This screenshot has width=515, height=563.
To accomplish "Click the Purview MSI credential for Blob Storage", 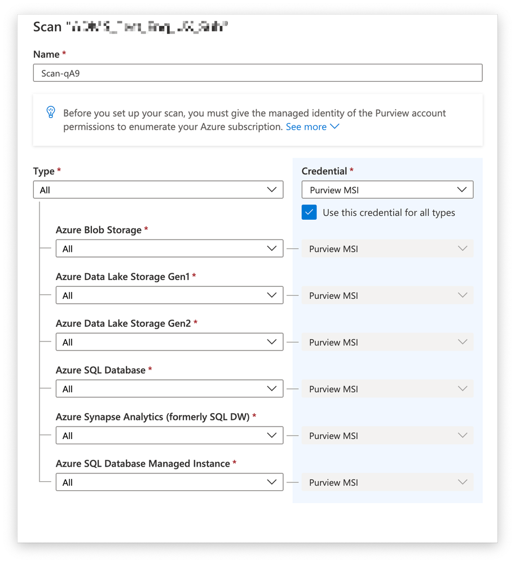I will (388, 249).
